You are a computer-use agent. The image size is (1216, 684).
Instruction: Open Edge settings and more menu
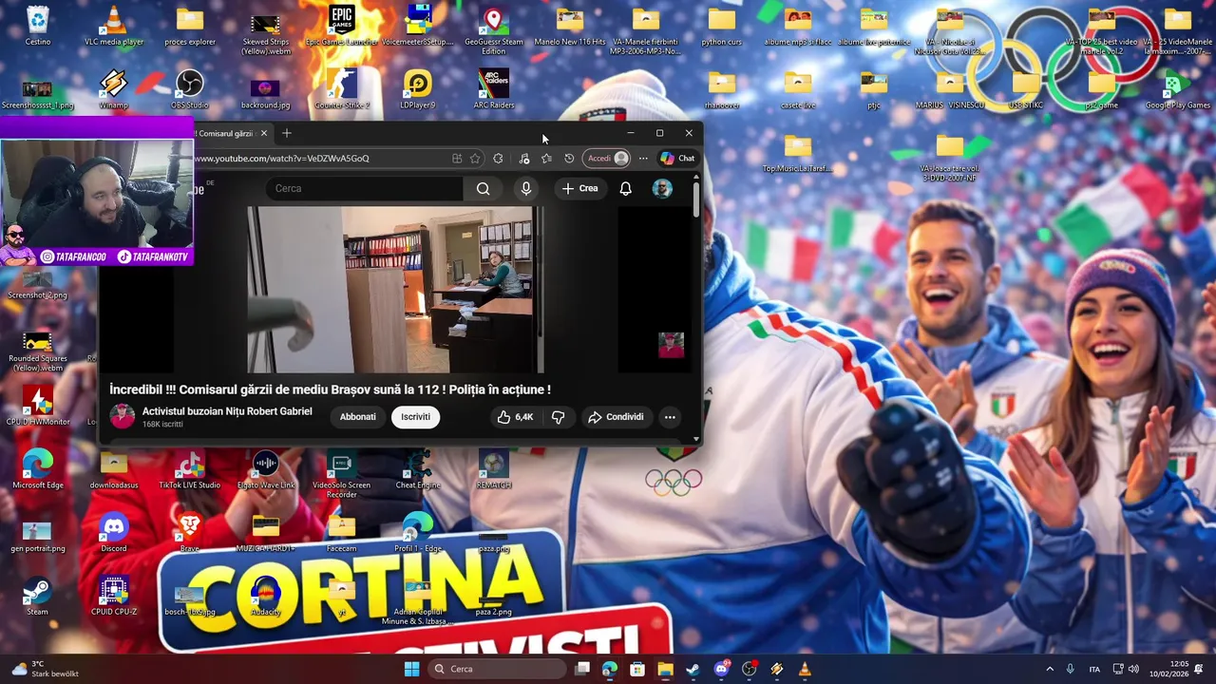643,159
